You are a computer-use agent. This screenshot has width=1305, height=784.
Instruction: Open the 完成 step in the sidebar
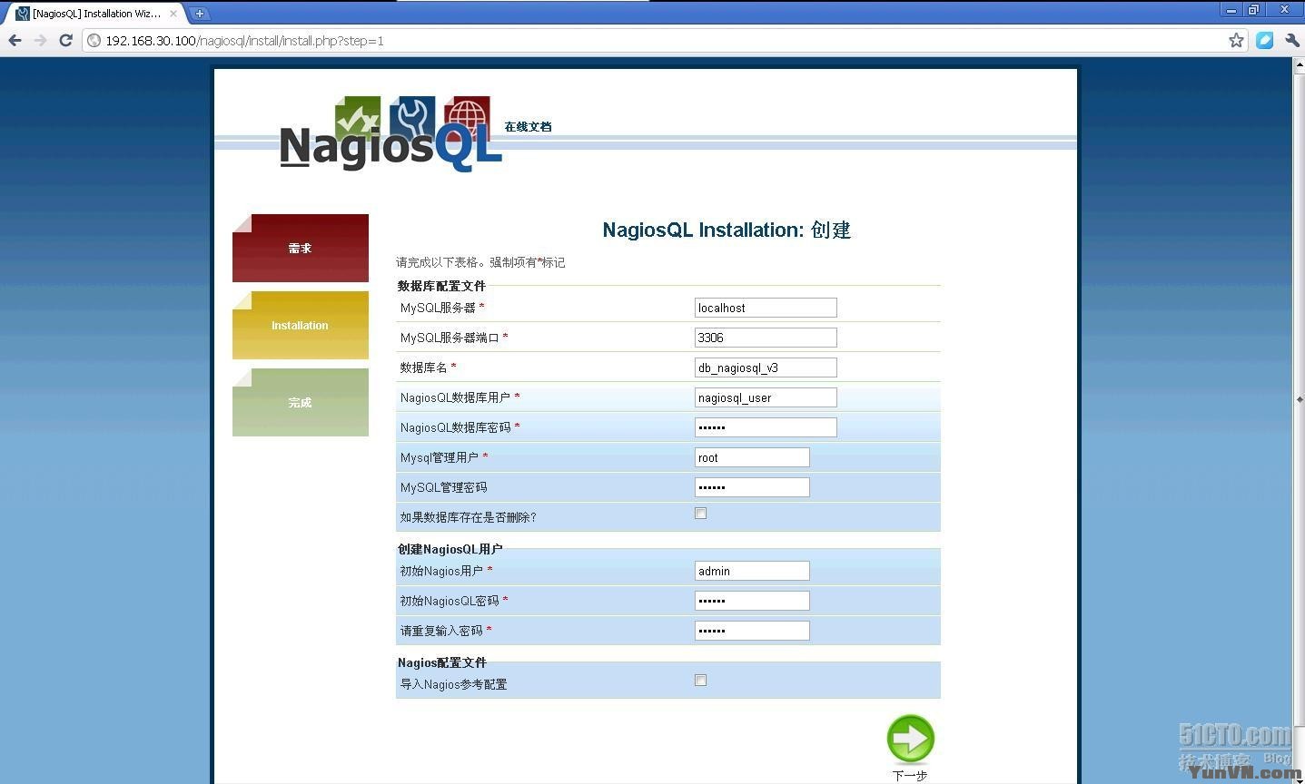(x=301, y=402)
